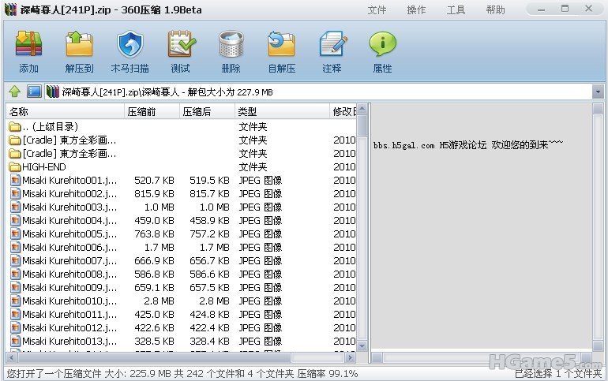The width and height of the screenshot is (608, 381).
Task: Click the file list scroll-down arrow
Action: click(x=362, y=346)
